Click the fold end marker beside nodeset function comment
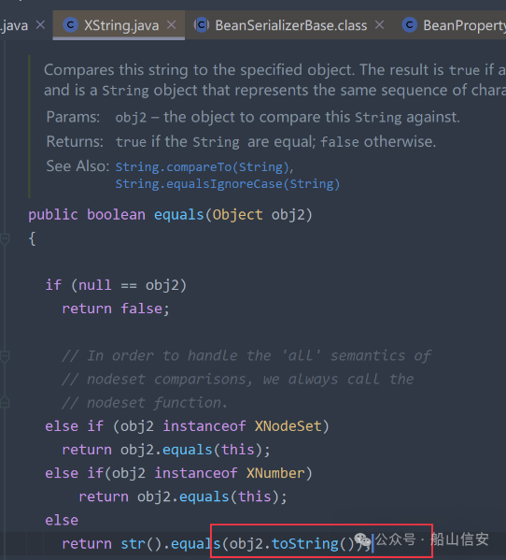Screen dimensions: 506x560 click(5, 403)
